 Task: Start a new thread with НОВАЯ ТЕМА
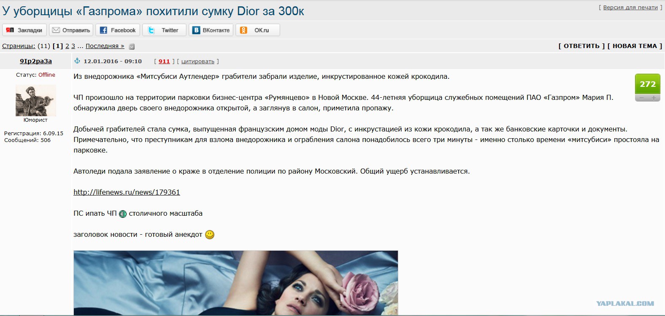(635, 46)
